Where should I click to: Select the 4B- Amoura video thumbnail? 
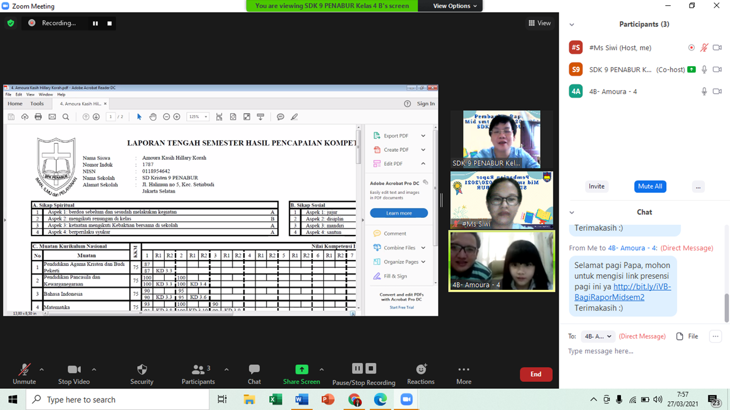coord(501,261)
